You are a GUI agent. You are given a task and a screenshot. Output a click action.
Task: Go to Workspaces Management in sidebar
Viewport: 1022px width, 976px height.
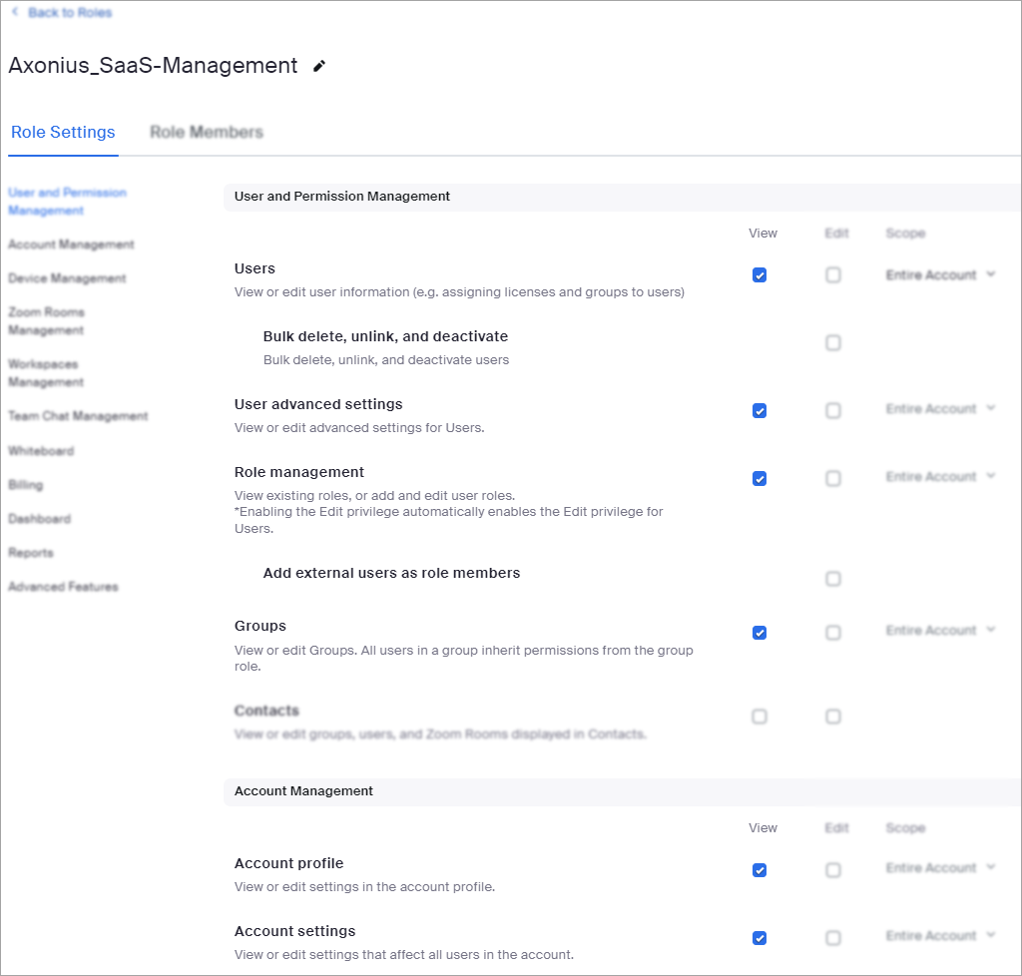tap(46, 372)
